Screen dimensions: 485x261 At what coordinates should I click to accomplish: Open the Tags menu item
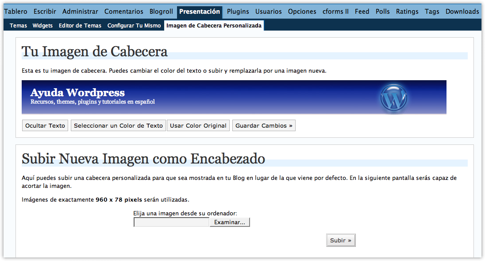pos(432,12)
